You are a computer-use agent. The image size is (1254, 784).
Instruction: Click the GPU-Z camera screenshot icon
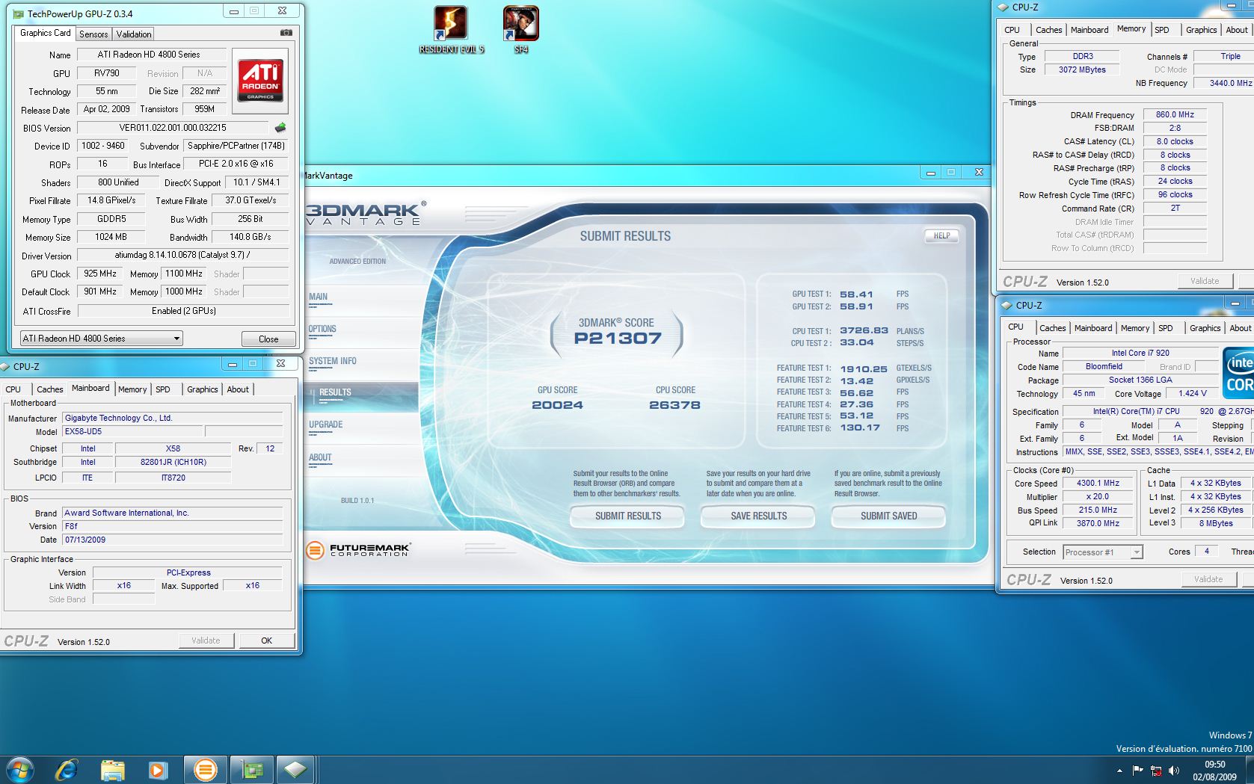[286, 33]
